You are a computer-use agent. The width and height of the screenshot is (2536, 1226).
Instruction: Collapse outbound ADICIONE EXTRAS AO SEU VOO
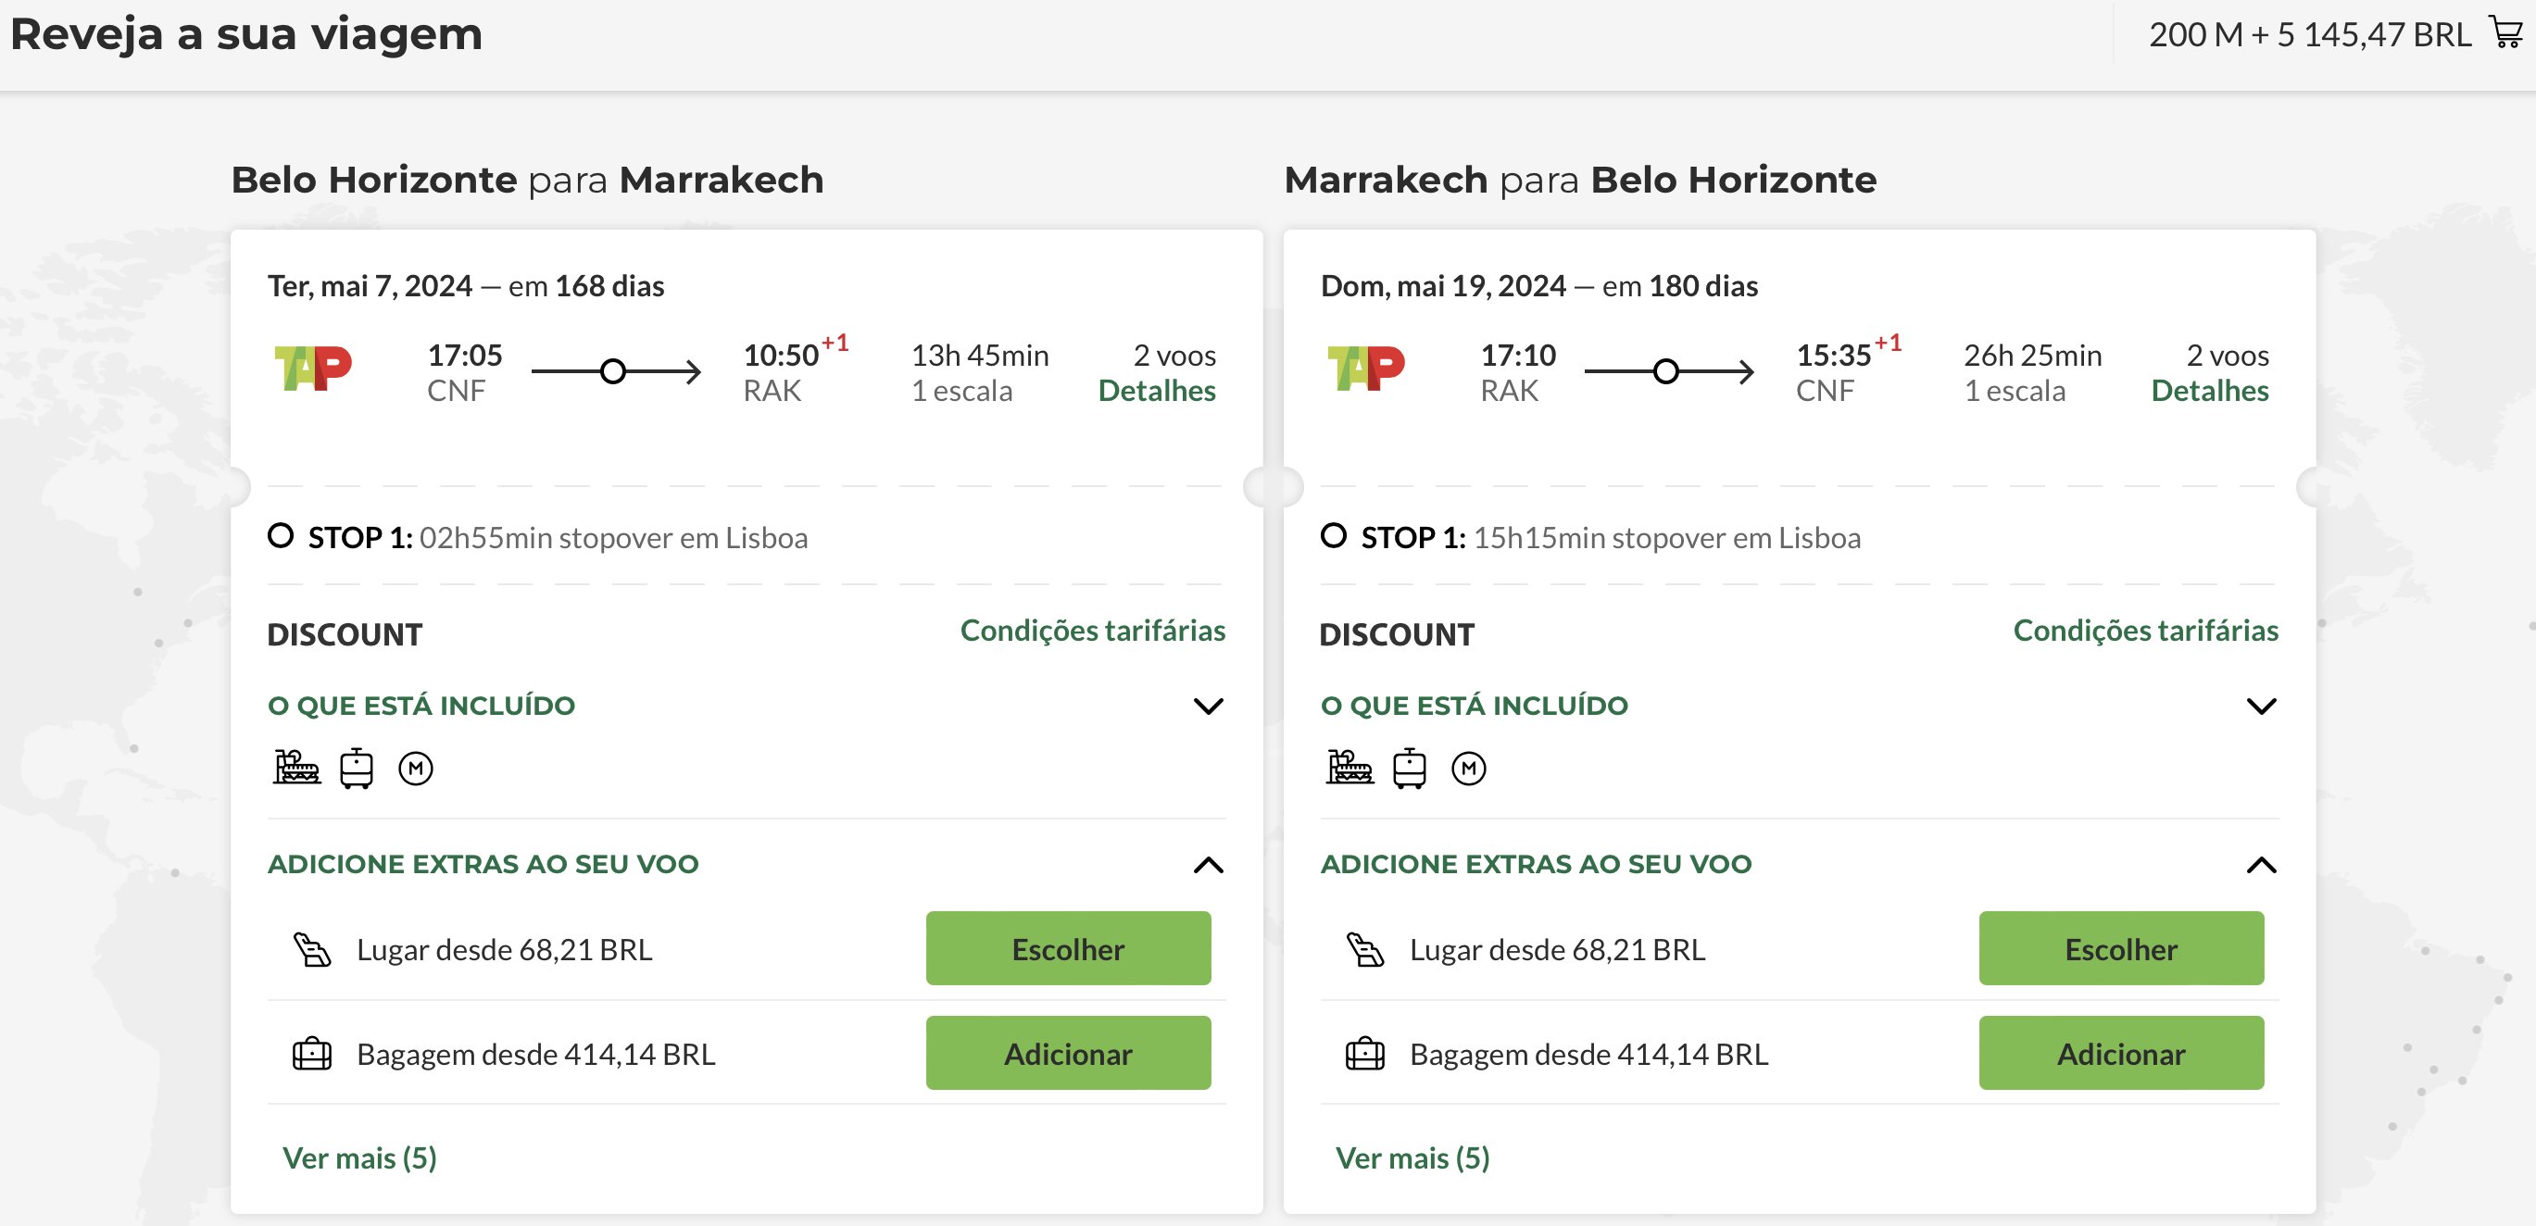(x=1208, y=865)
